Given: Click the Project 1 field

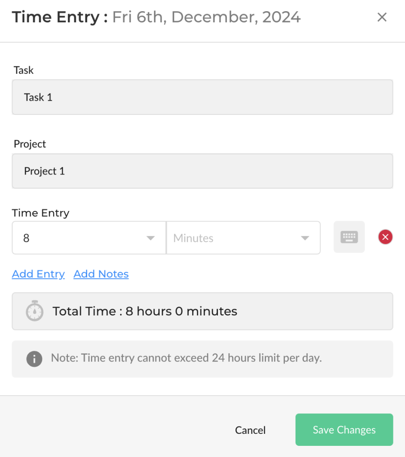Looking at the screenshot, I should pos(202,171).
